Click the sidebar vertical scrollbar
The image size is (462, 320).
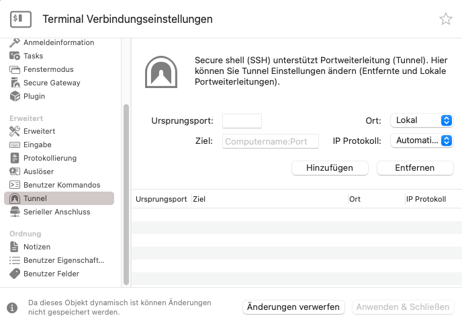point(126,195)
